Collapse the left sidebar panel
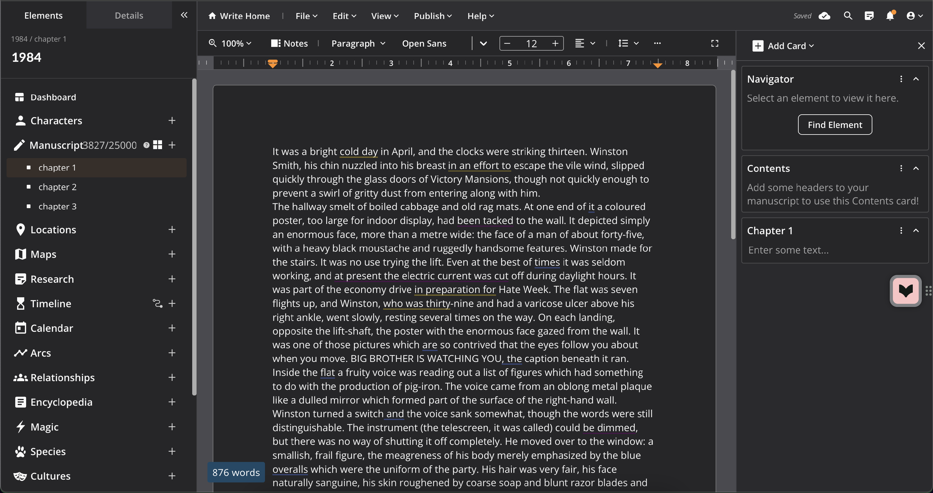Image resolution: width=933 pixels, height=493 pixels. pos(184,15)
